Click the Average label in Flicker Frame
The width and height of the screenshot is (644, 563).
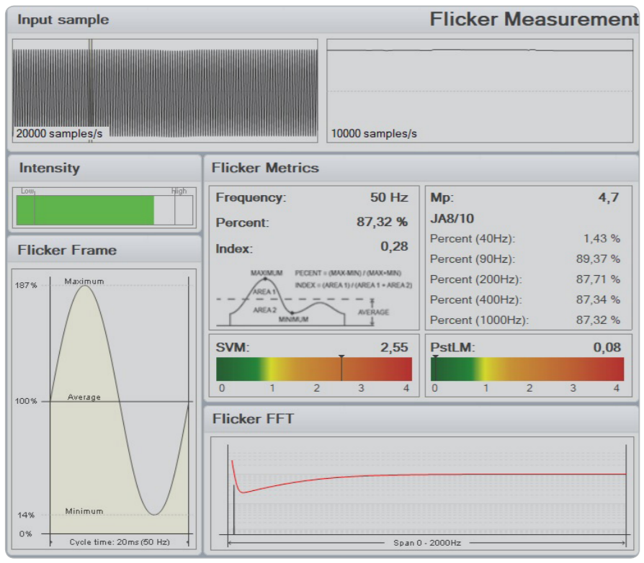[x=84, y=397]
